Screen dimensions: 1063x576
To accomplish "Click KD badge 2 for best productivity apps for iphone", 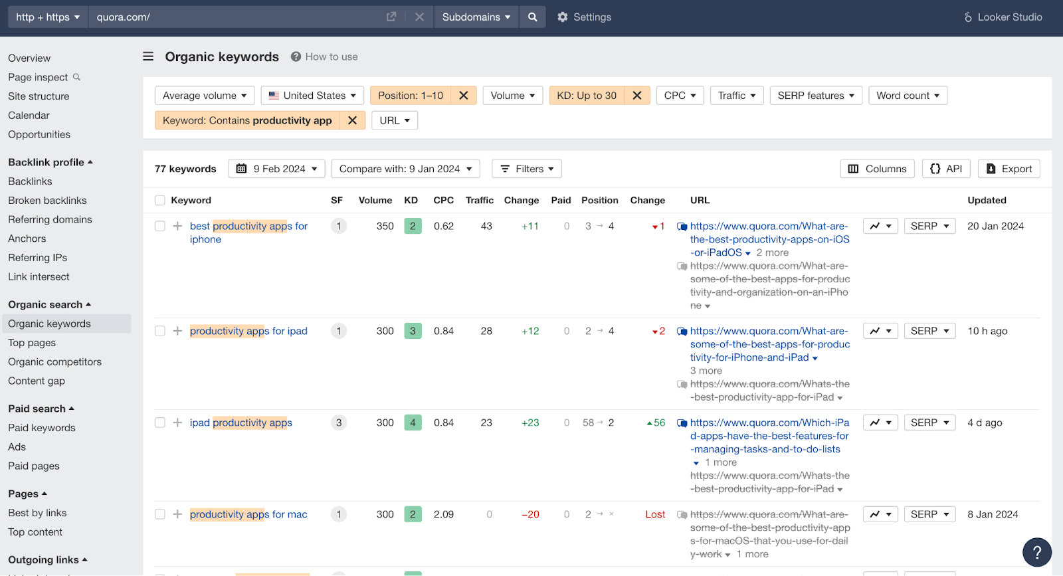I will pyautogui.click(x=413, y=226).
